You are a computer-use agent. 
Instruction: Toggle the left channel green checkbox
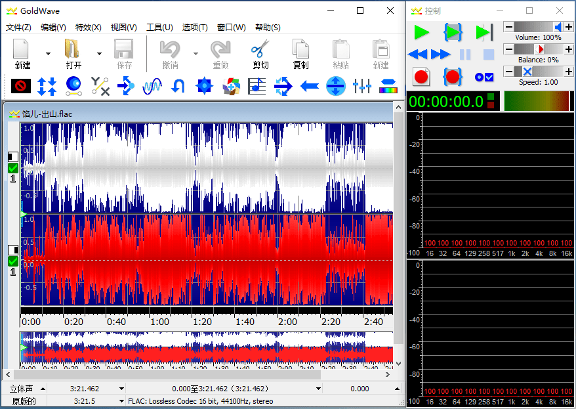tap(13, 168)
